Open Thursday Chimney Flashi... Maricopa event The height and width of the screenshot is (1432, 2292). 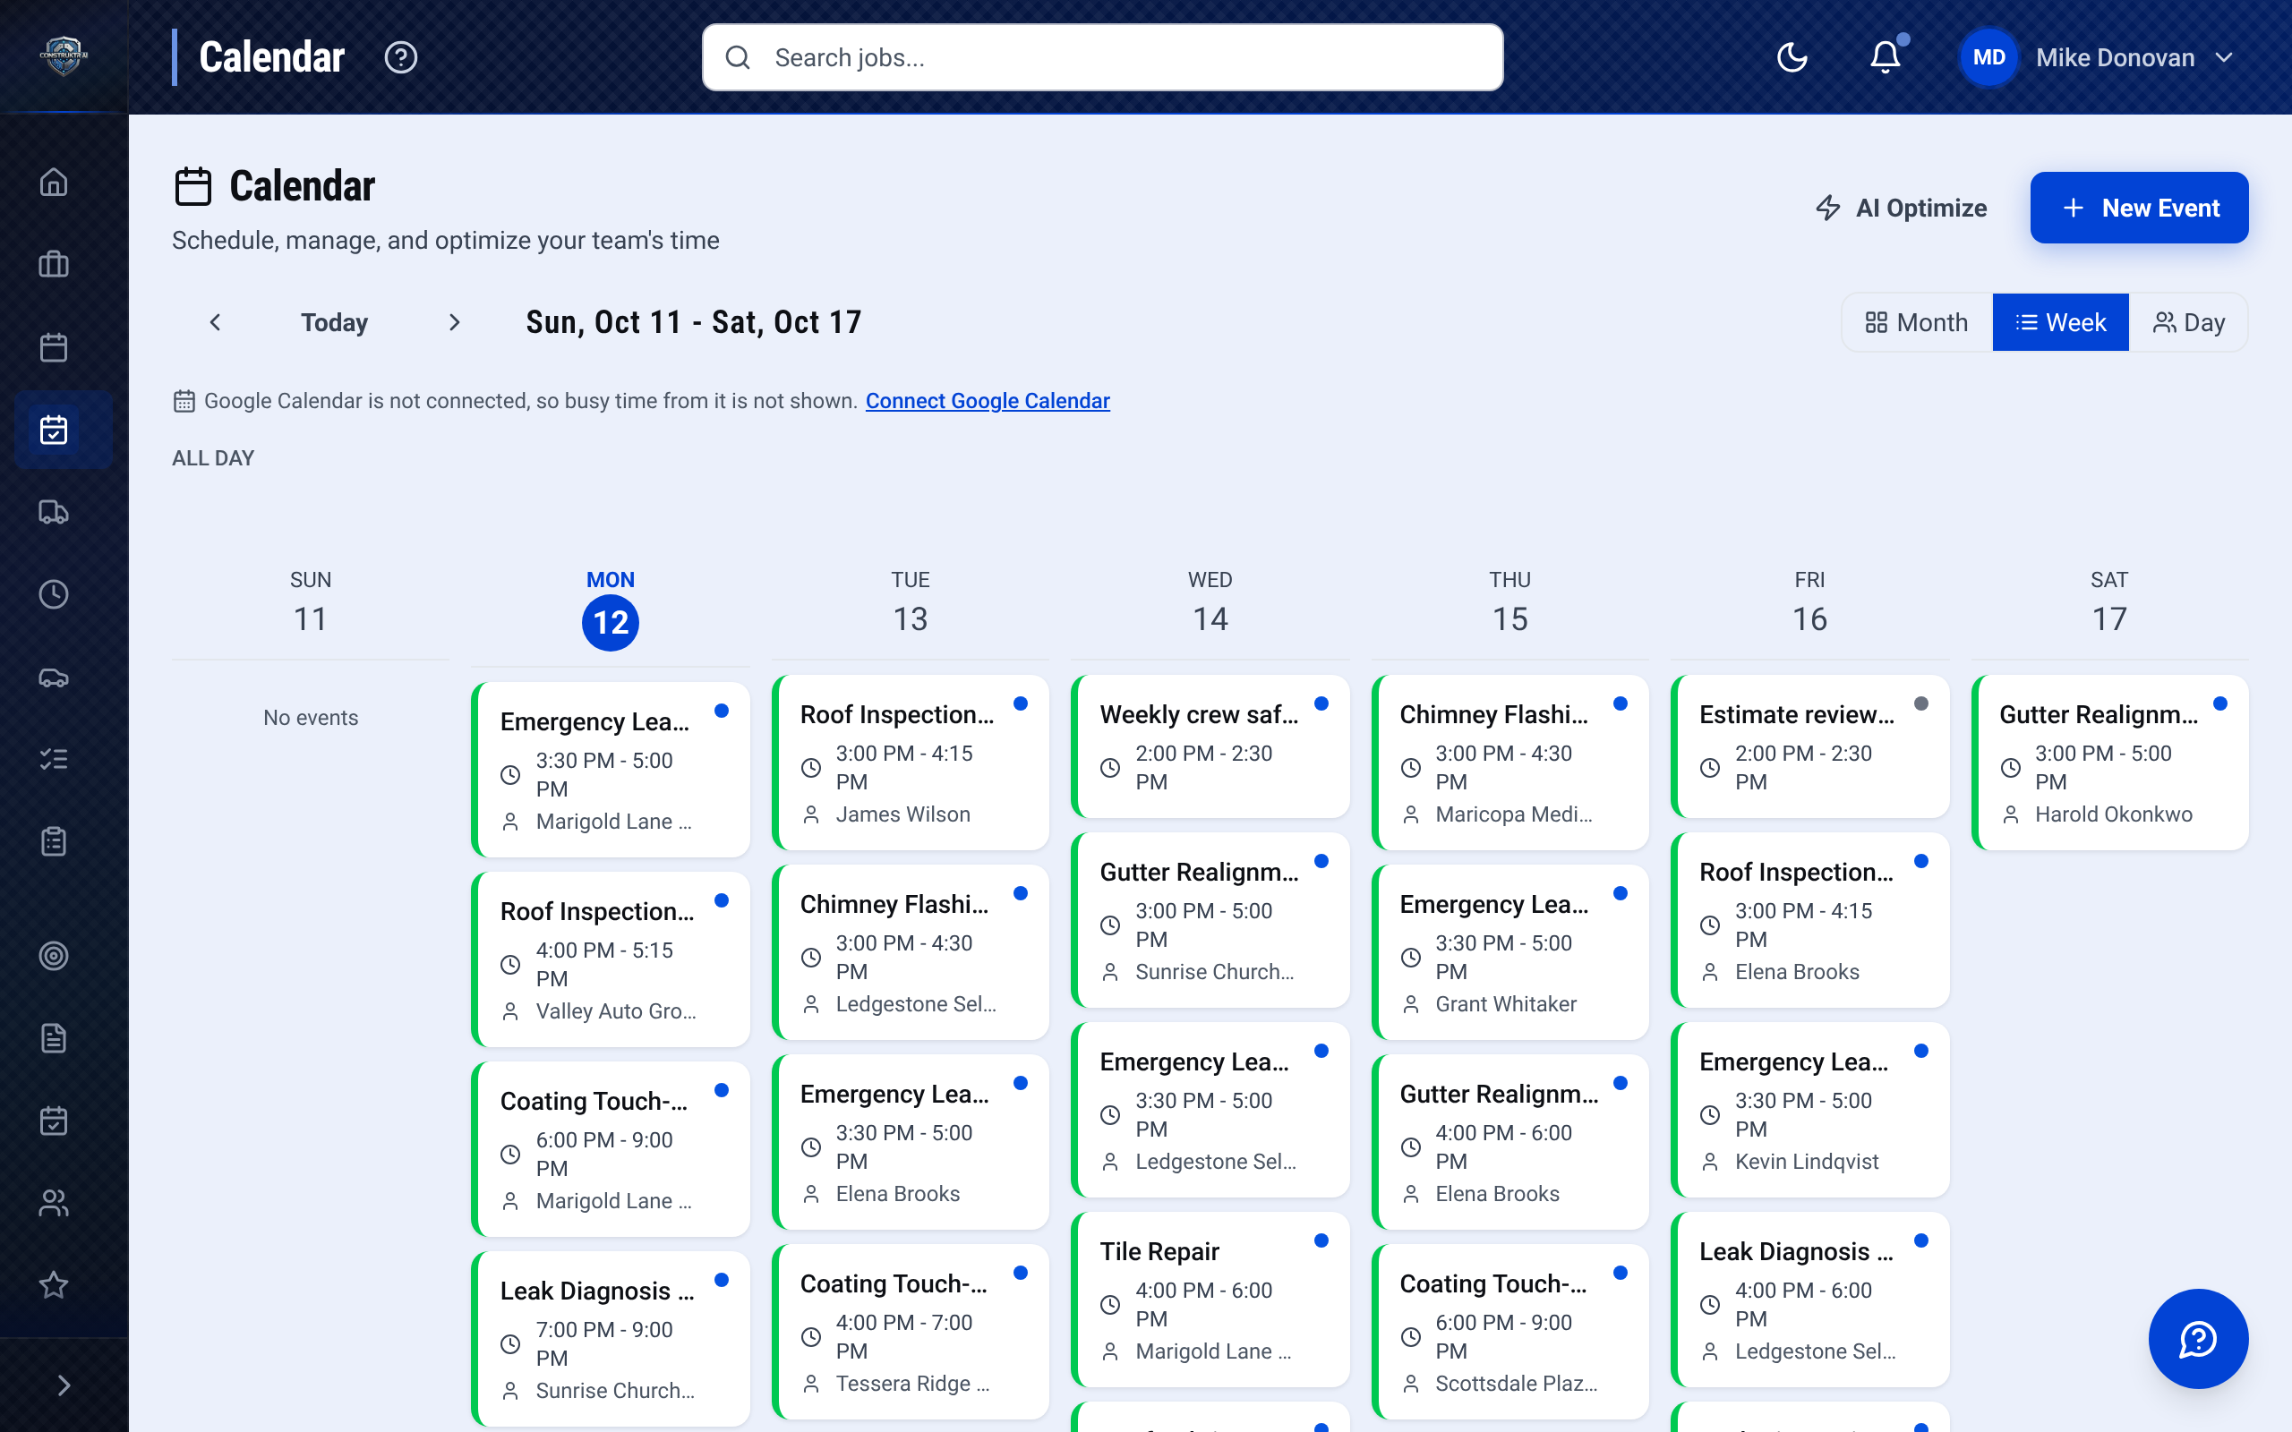pos(1510,763)
